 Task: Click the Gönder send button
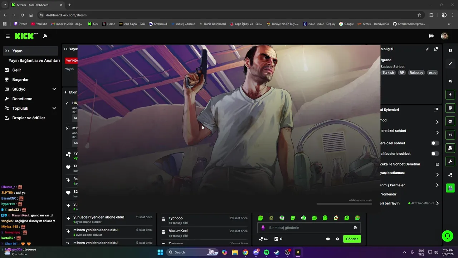coord(352,239)
